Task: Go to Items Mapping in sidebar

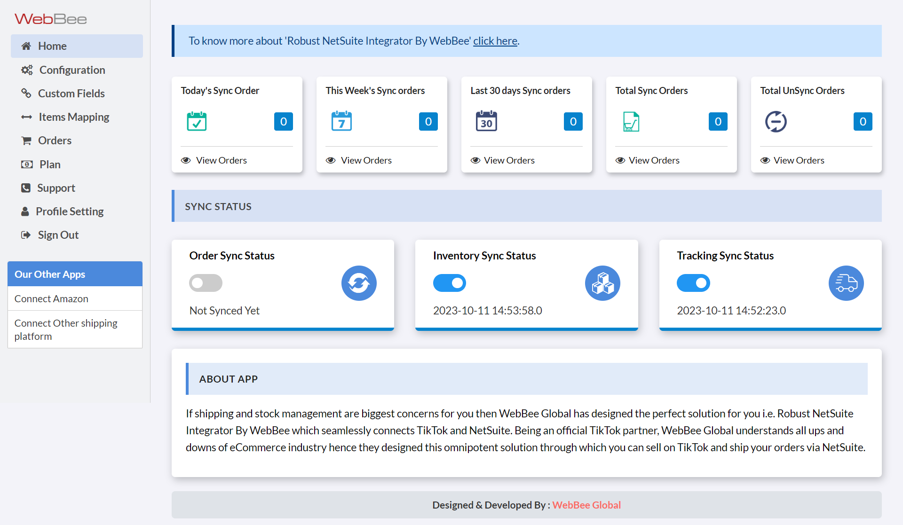Action: 74,117
